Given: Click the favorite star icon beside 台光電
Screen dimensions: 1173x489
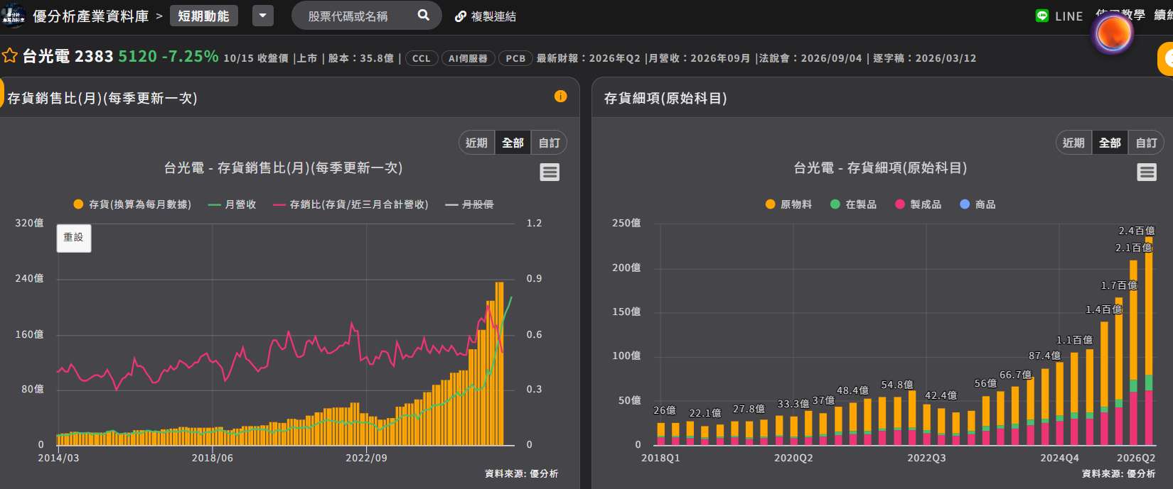Looking at the screenshot, I should [x=9, y=56].
